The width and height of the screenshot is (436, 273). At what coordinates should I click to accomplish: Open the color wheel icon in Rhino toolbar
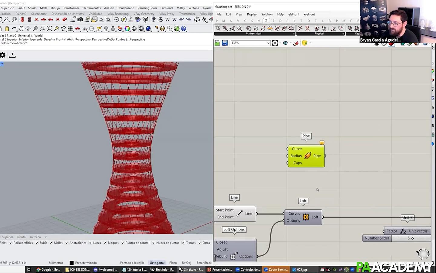[127, 29]
